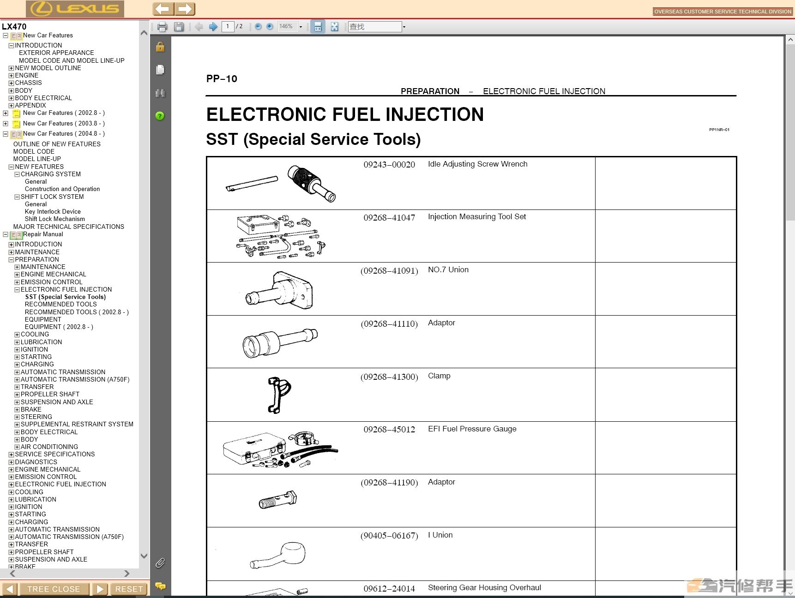Open the pages panel icon
Screen dimensions: 795x598
[160, 70]
